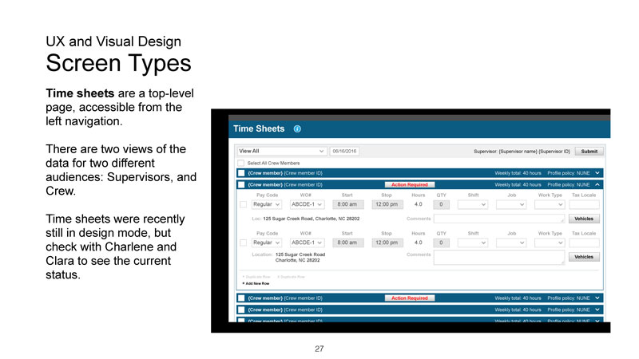Open the first row WO# ABCDE-1 dropdown
The width and height of the screenshot is (639, 359).
(x=306, y=204)
